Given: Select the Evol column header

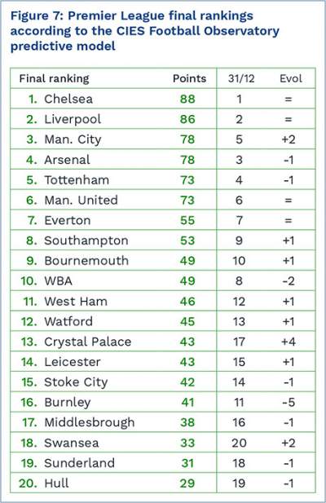Looking at the screenshot, I should pos(291,78).
